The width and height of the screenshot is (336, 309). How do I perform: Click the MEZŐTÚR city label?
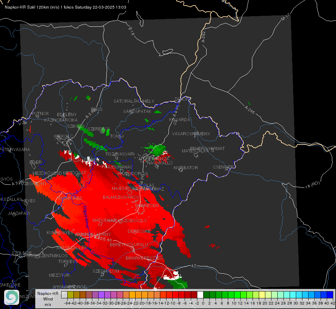(x=59, y=275)
